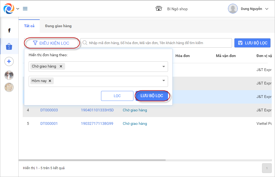The image size is (275, 177).
Task: Remove the Chờ giao hàng filter tag
Action: pos(61,66)
